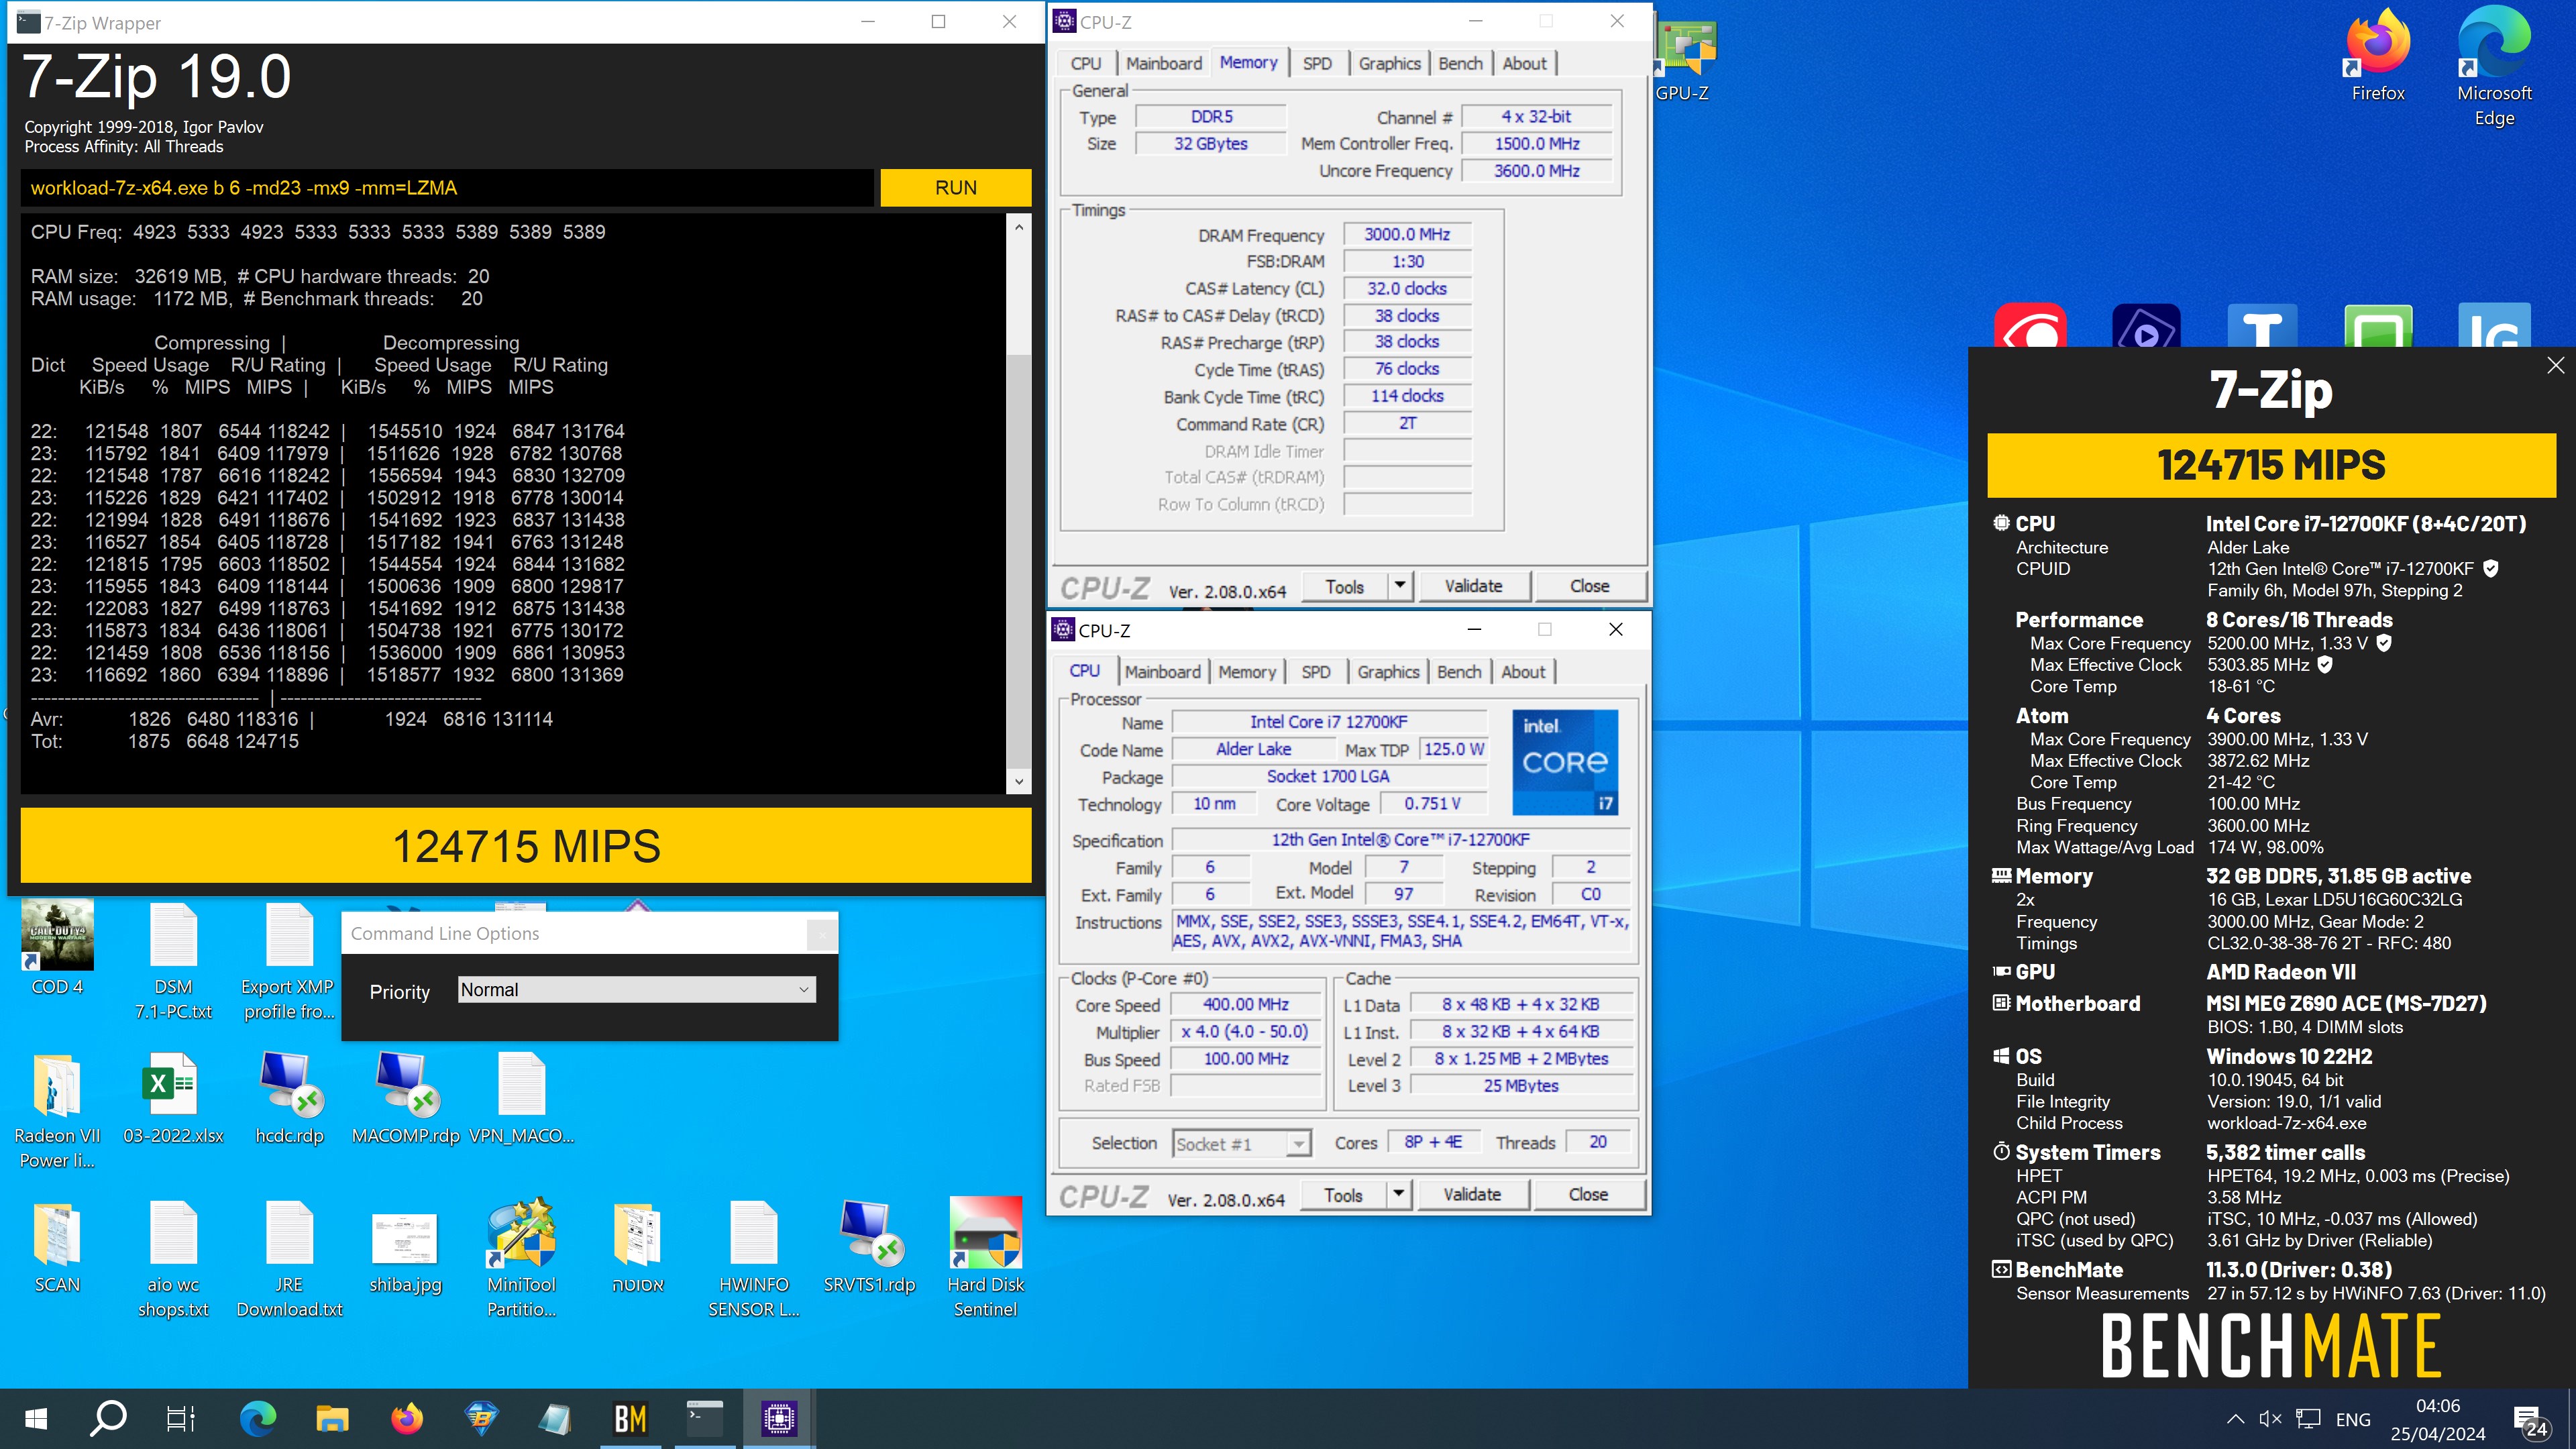Show hidden tray icons chevron
Image resolution: width=2576 pixels, height=1449 pixels.
(x=2235, y=1419)
